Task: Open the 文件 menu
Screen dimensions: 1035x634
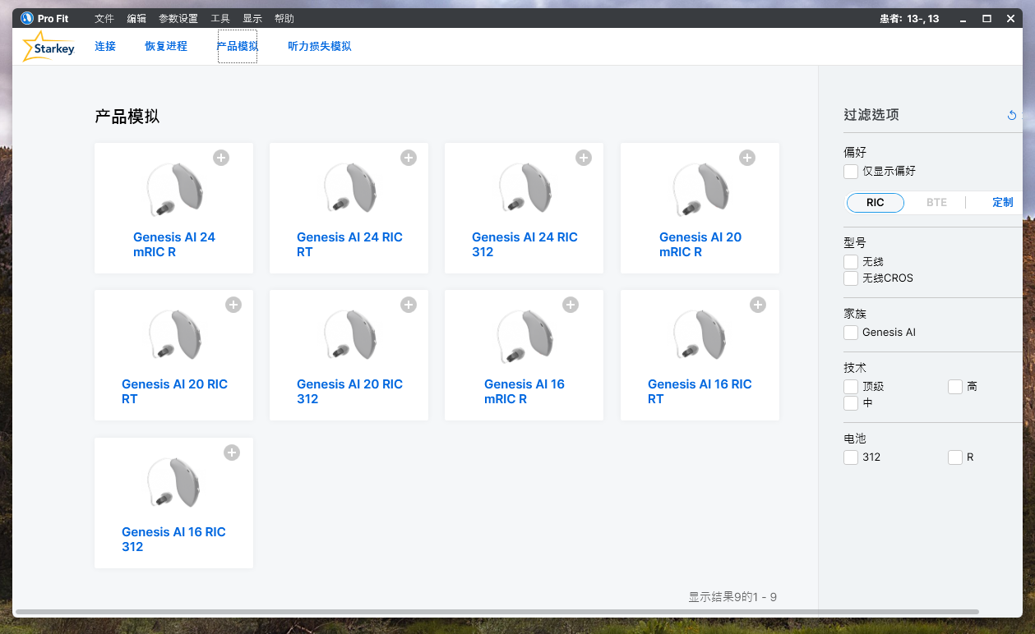Action: (104, 18)
